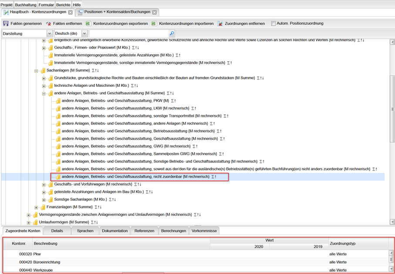
Task: Click the Positionen tab icon
Action: [x=81, y=12]
